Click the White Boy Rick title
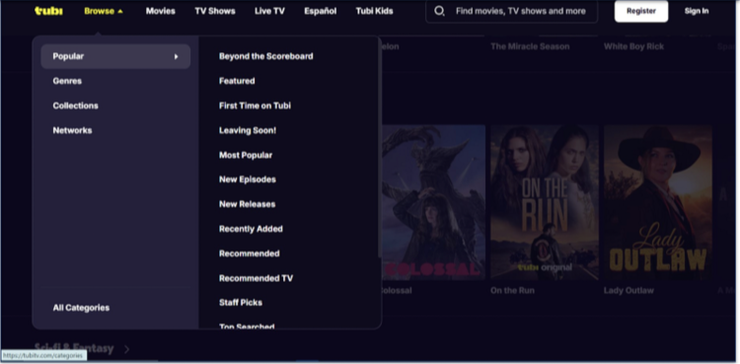This screenshot has width=740, height=364. pyautogui.click(x=633, y=46)
